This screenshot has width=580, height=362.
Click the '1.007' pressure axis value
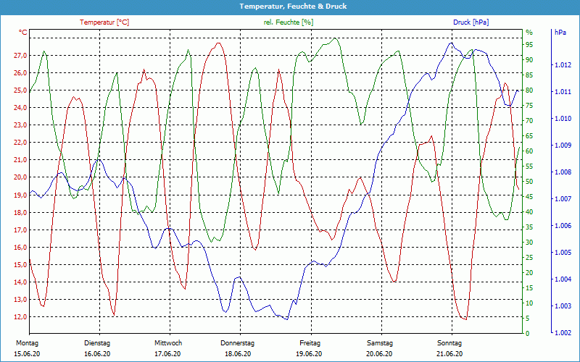click(x=563, y=199)
